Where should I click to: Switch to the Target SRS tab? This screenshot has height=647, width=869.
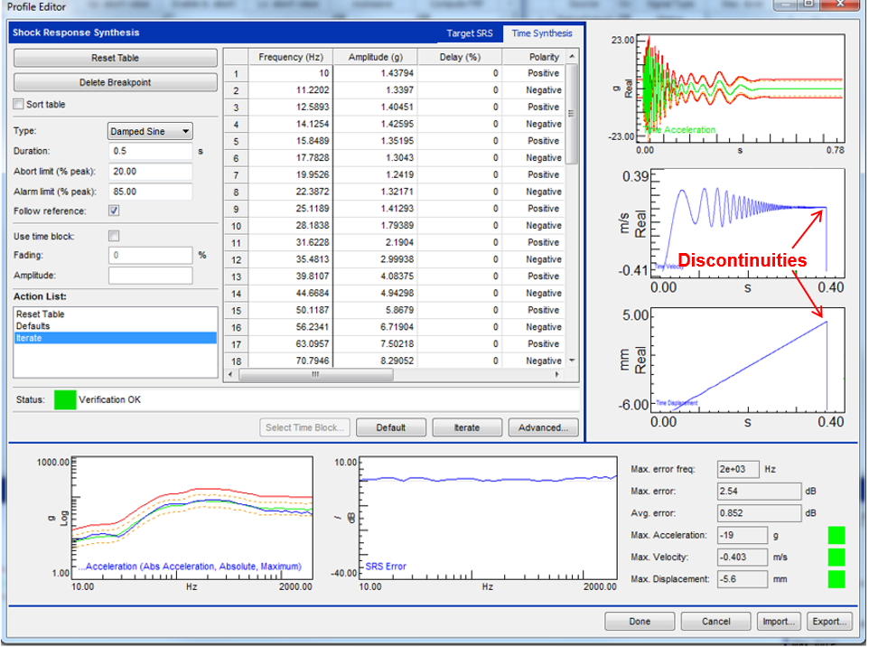coord(470,33)
